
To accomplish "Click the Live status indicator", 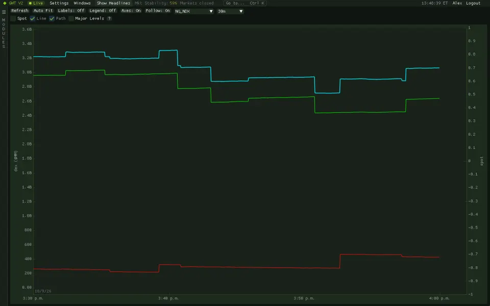I will (x=36, y=3).
